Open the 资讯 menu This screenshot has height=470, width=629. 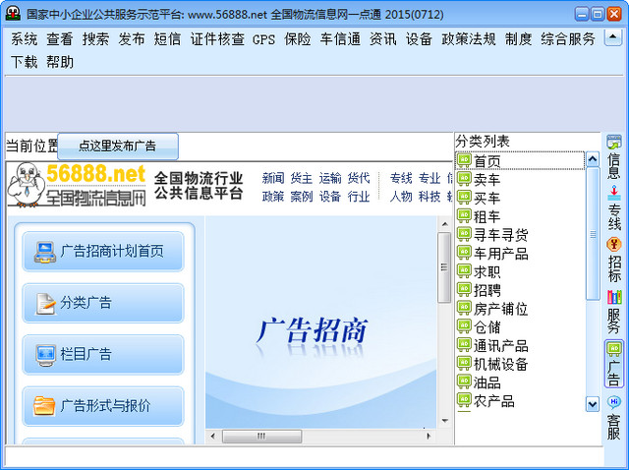click(x=382, y=39)
